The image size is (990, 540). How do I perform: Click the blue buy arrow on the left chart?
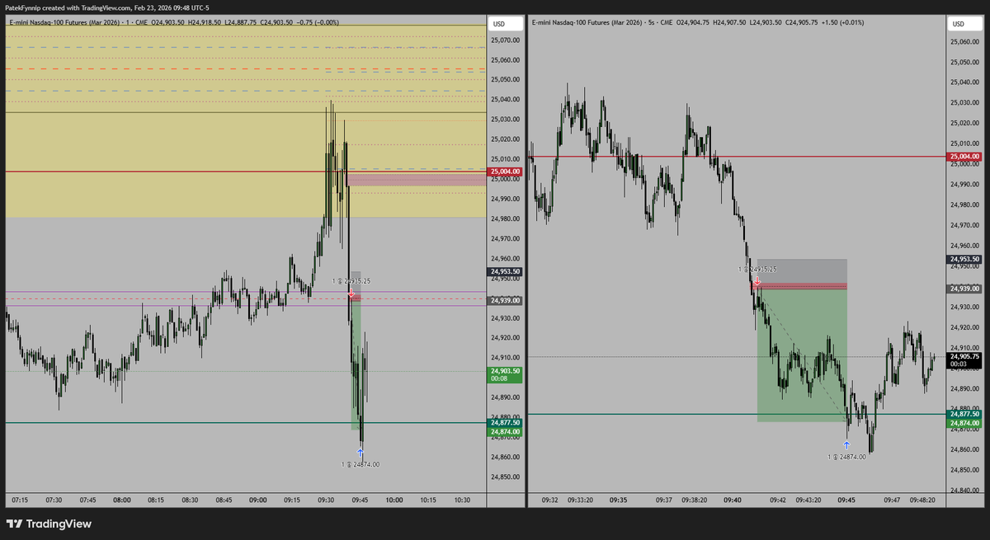[x=361, y=453]
